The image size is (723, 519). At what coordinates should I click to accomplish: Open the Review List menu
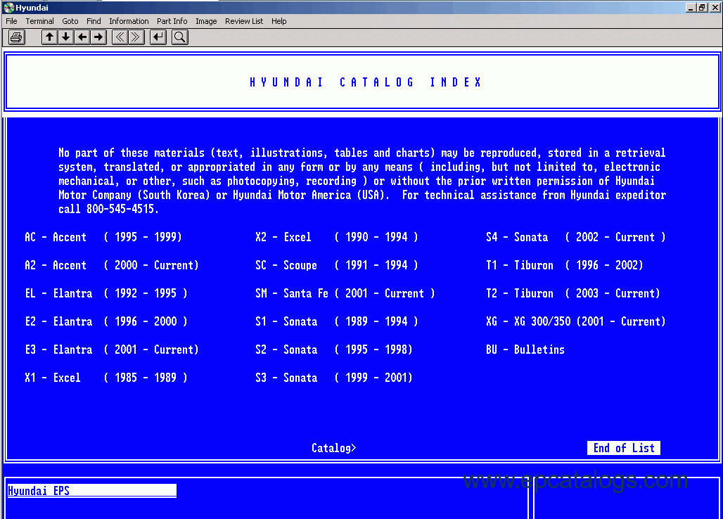(x=244, y=21)
